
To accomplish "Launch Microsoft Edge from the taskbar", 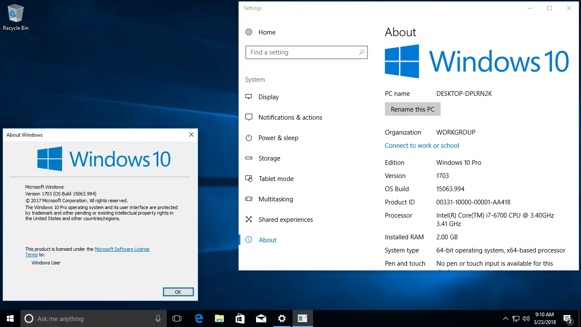I will (198, 318).
